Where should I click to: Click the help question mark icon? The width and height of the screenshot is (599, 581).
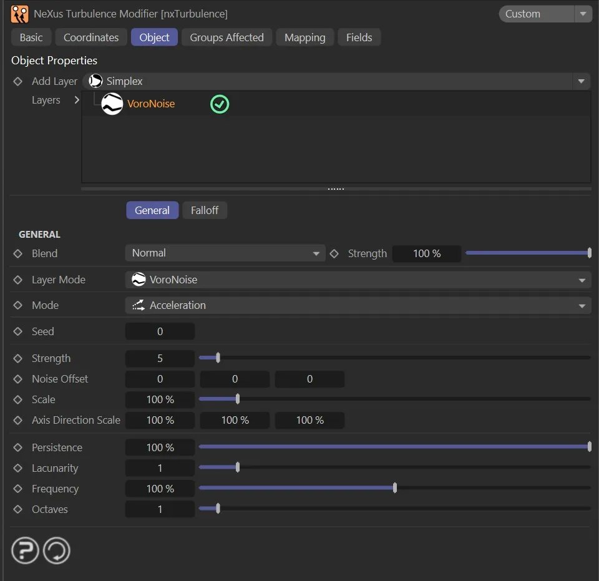point(25,551)
